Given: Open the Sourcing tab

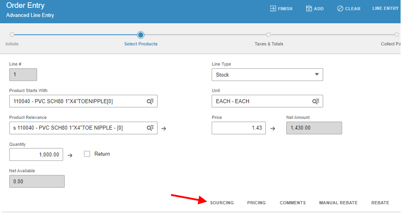Looking at the screenshot, I should pyautogui.click(x=222, y=203).
